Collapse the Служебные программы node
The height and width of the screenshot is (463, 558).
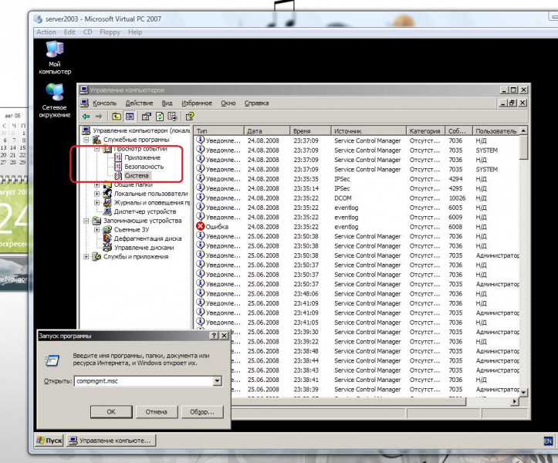pyautogui.click(x=86, y=140)
